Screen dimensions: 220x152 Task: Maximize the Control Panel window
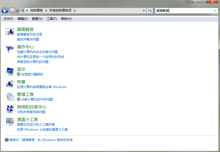pyautogui.click(x=203, y=2)
